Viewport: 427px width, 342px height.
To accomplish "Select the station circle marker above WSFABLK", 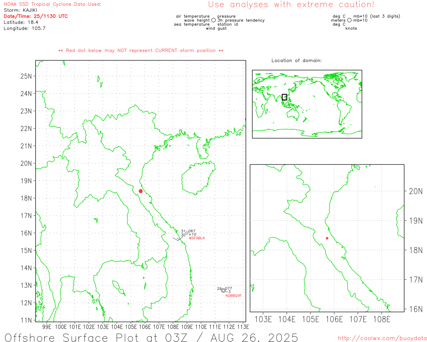I will (187, 233).
